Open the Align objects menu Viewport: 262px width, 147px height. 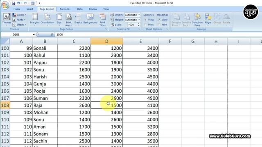[208, 20]
